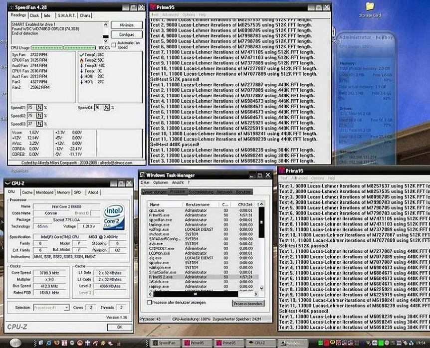Click the CPU Usage progress bar in SpeedFan
Screen dimensions: 430x348
[63, 48]
